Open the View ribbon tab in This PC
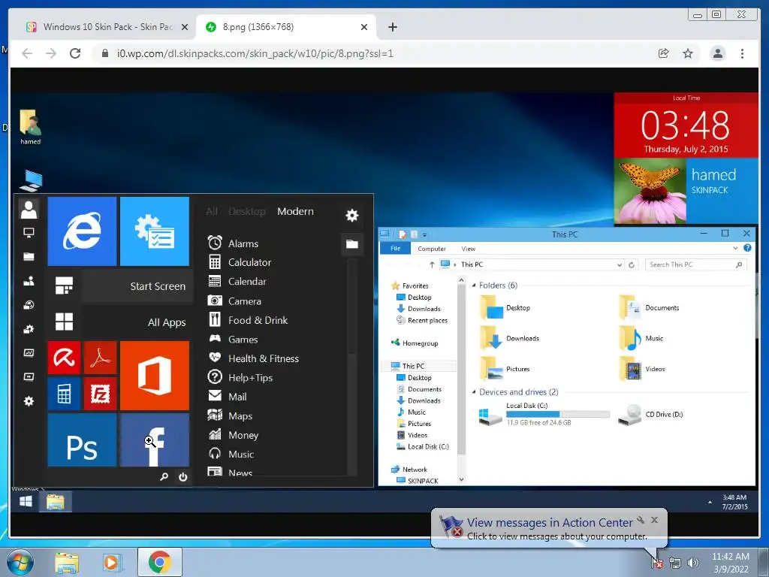Screen dimensions: 769x577 [469, 249]
